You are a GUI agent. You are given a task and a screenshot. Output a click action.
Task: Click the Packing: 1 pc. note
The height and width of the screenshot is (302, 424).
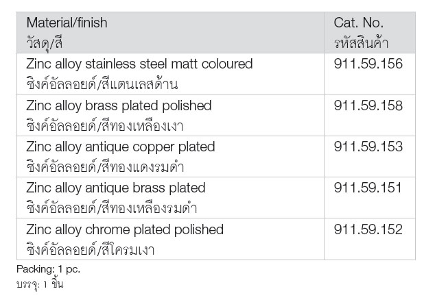pyautogui.click(x=49, y=269)
